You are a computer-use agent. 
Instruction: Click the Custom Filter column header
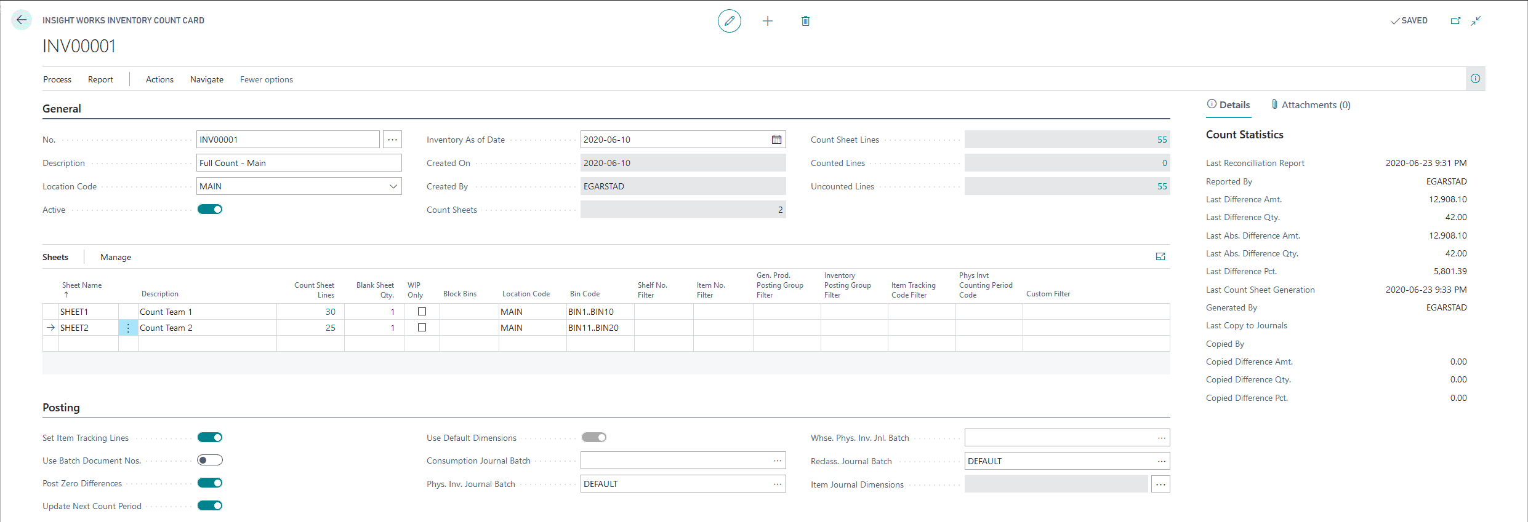[x=1048, y=294]
